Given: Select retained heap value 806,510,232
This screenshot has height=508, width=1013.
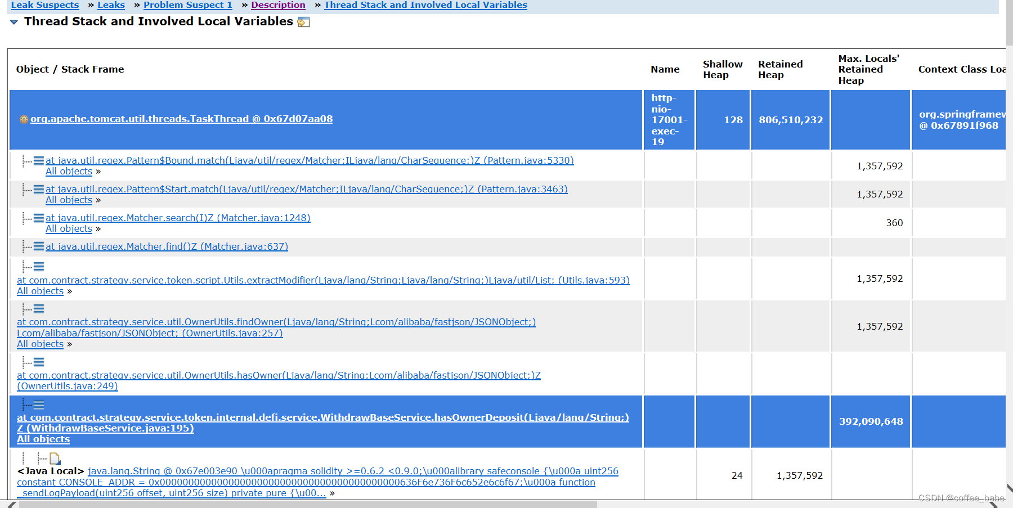Looking at the screenshot, I should coord(791,120).
